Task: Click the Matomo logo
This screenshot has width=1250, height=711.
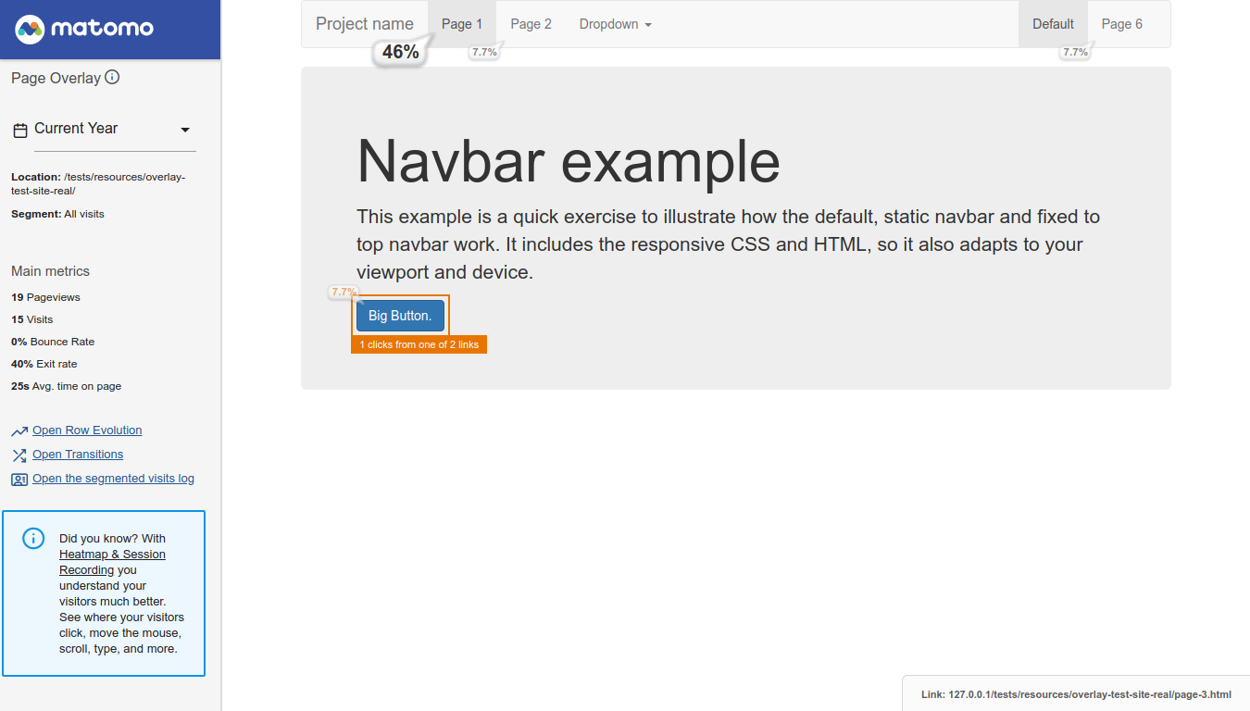Action: tap(84, 29)
